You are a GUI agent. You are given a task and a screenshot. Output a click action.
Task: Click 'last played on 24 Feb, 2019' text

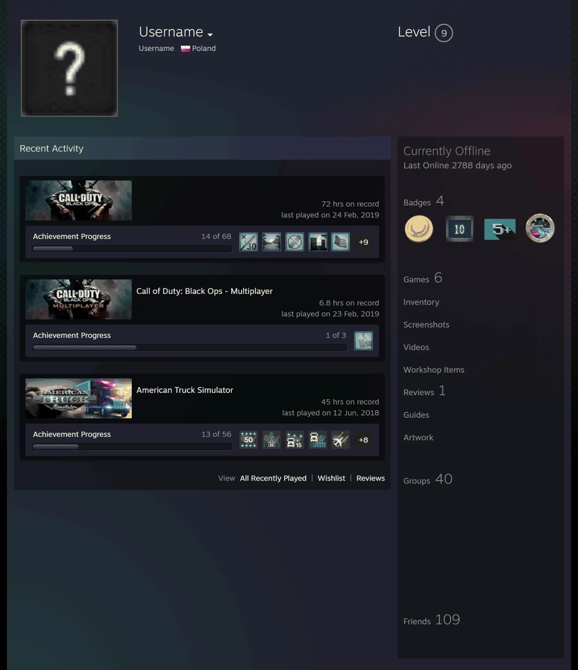pyautogui.click(x=330, y=215)
